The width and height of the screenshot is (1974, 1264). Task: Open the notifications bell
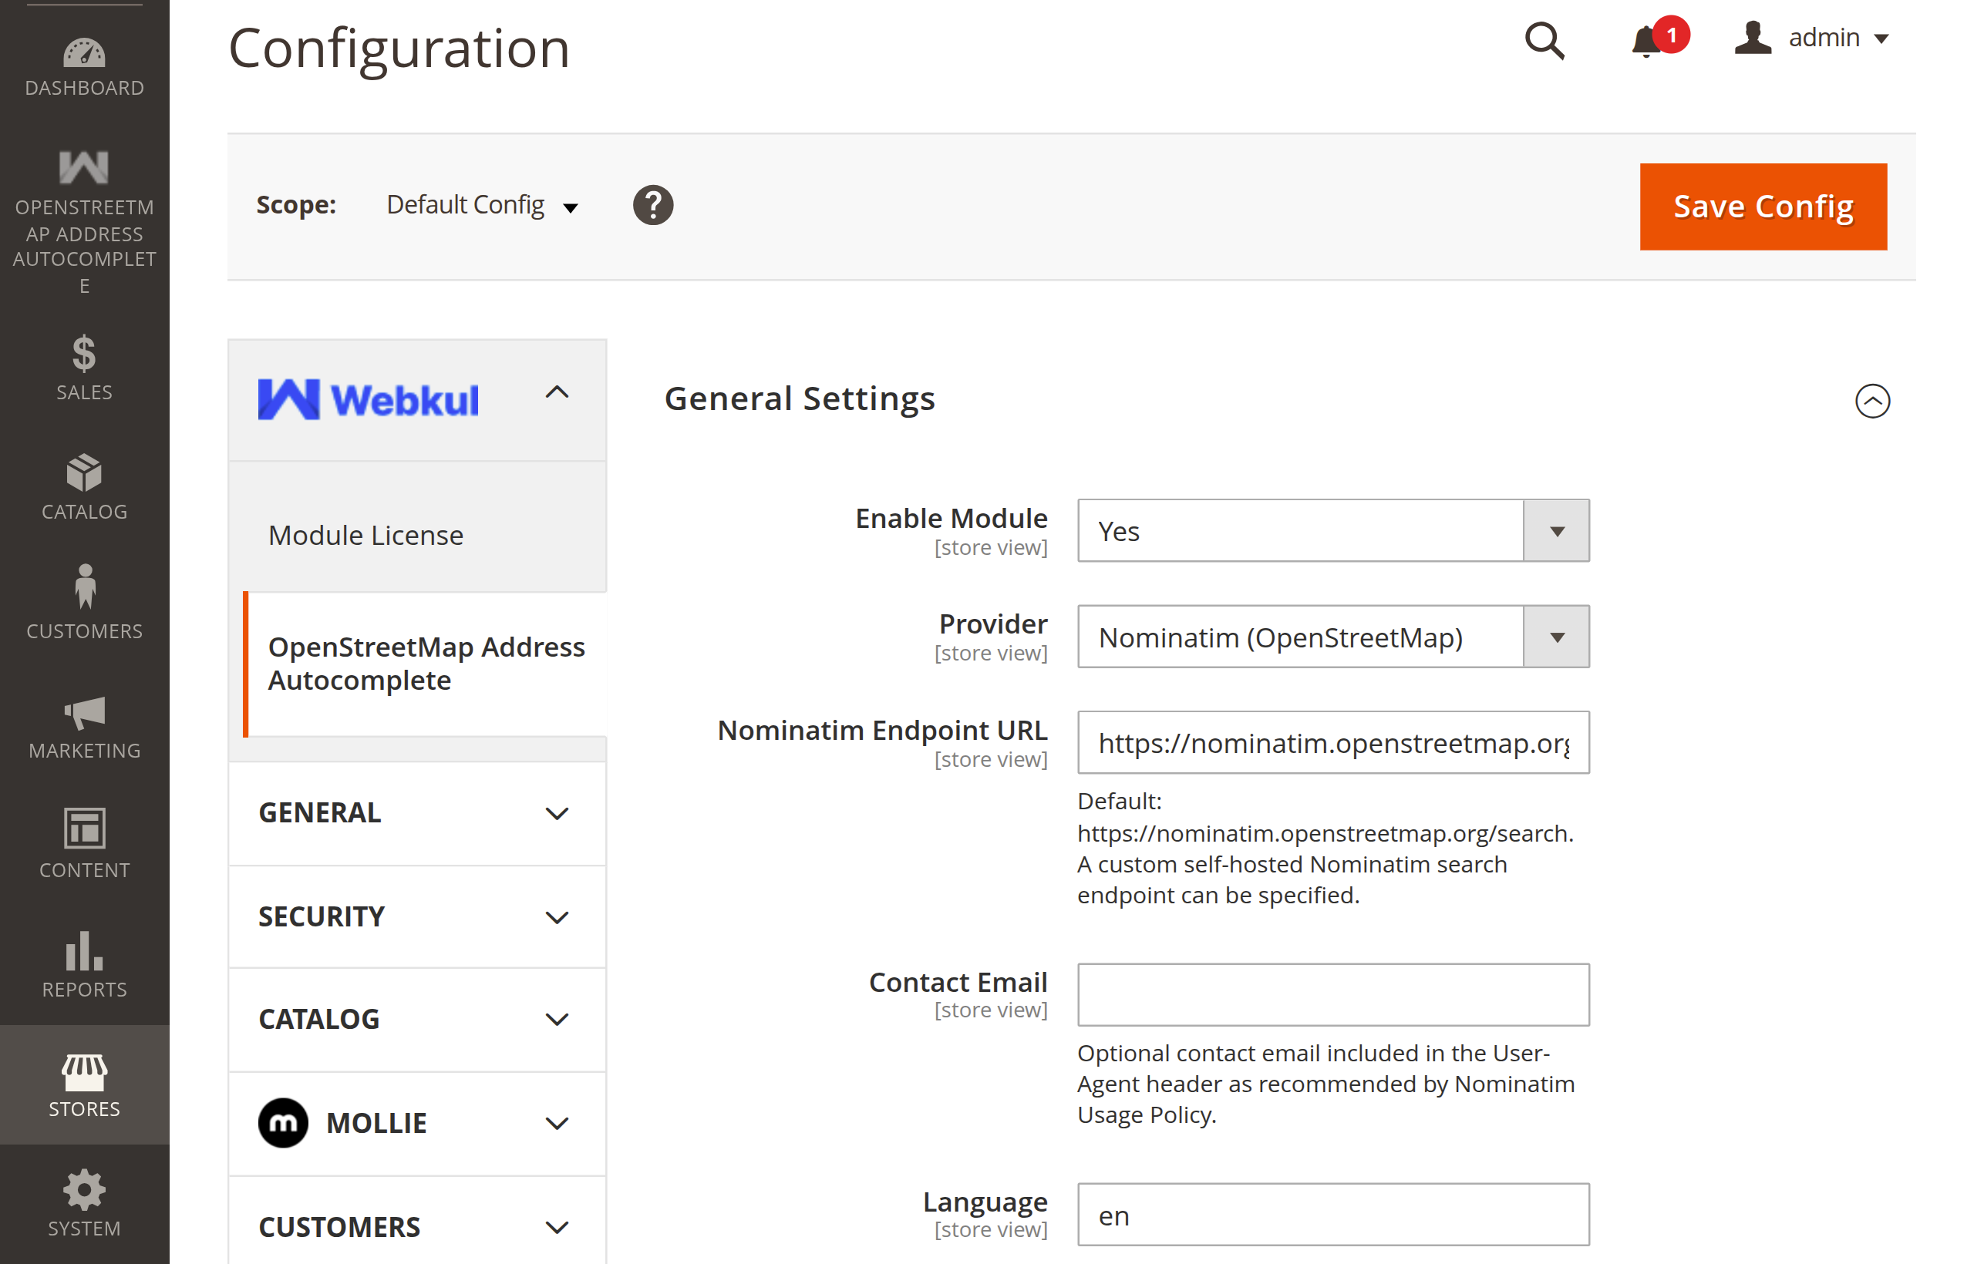(x=1658, y=38)
